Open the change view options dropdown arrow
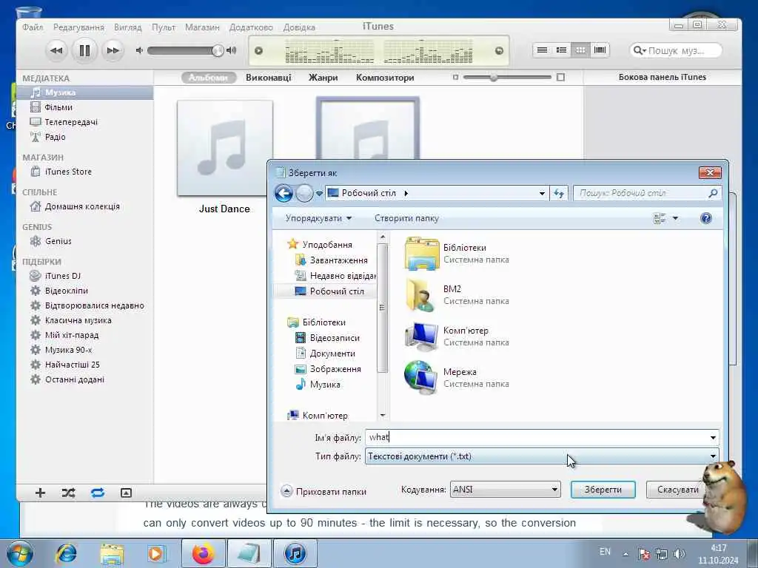This screenshot has width=758, height=568. tap(675, 218)
